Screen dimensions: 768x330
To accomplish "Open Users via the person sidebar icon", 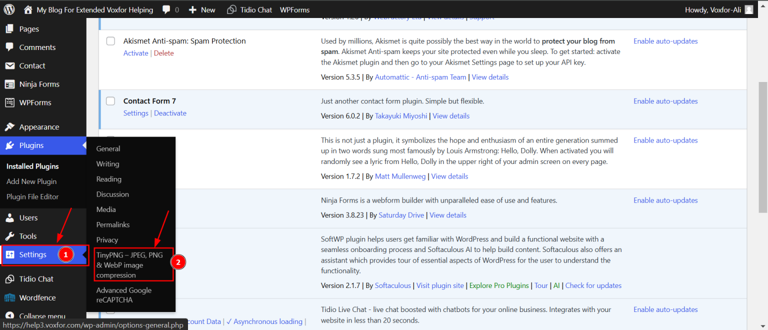I will click(9, 217).
